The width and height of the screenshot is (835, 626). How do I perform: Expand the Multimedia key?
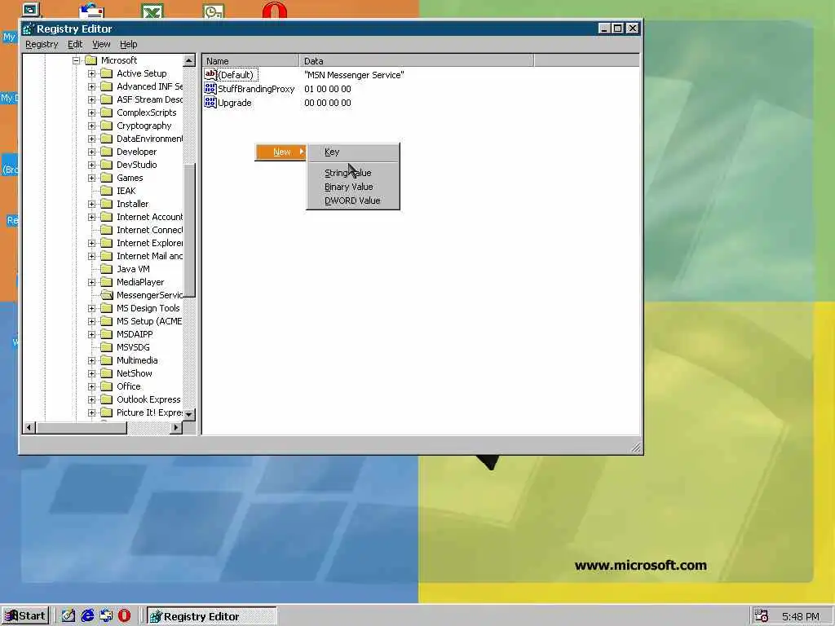(91, 360)
